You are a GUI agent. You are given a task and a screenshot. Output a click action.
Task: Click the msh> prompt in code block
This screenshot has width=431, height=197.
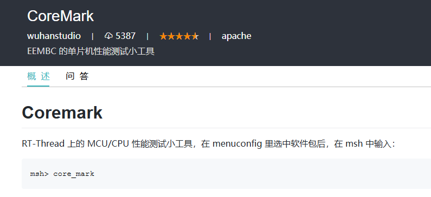40,174
